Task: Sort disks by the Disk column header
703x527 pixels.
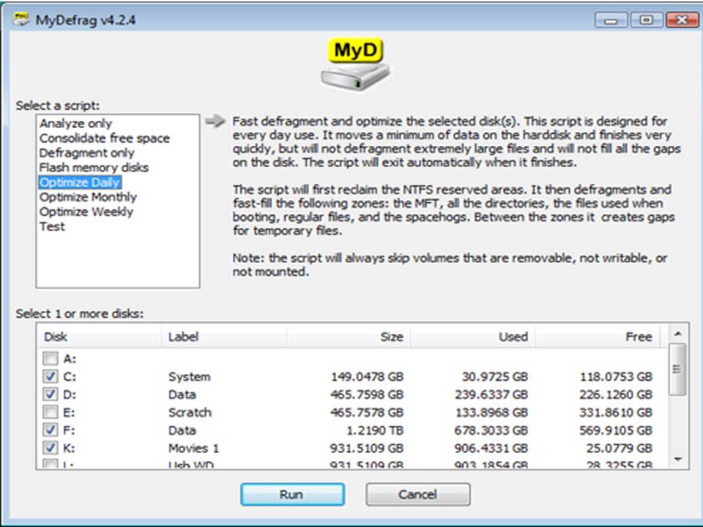Action: [99, 337]
